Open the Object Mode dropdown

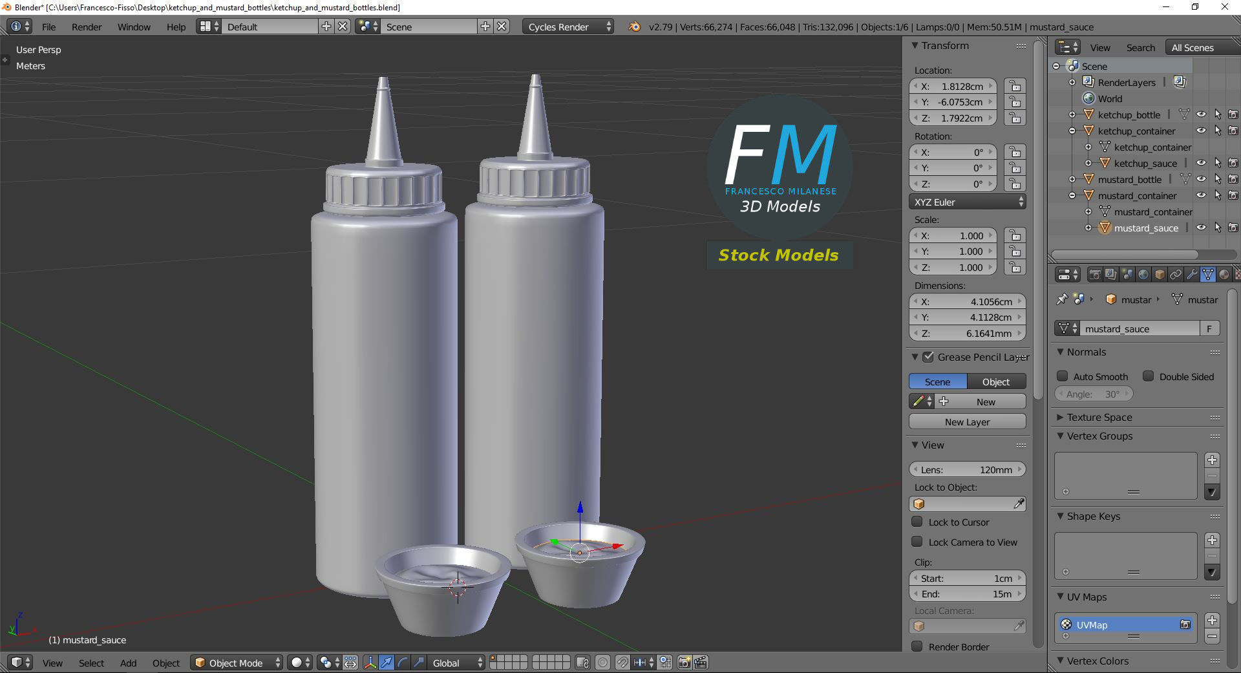(237, 663)
